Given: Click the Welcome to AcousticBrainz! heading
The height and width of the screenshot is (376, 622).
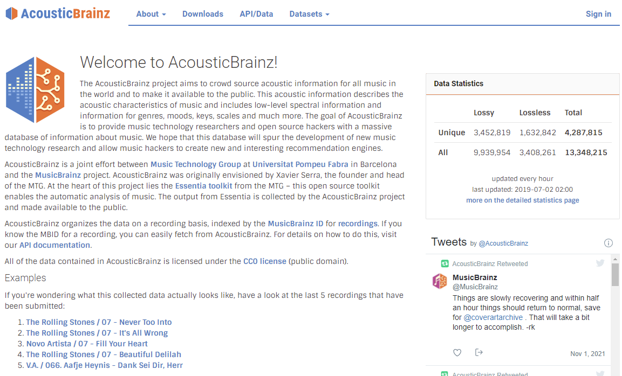Looking at the screenshot, I should 179,62.
